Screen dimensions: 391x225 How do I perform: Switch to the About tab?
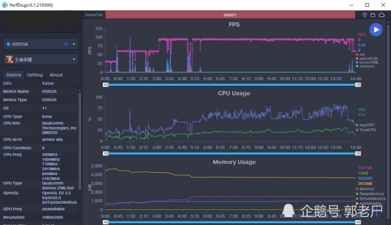click(x=56, y=75)
